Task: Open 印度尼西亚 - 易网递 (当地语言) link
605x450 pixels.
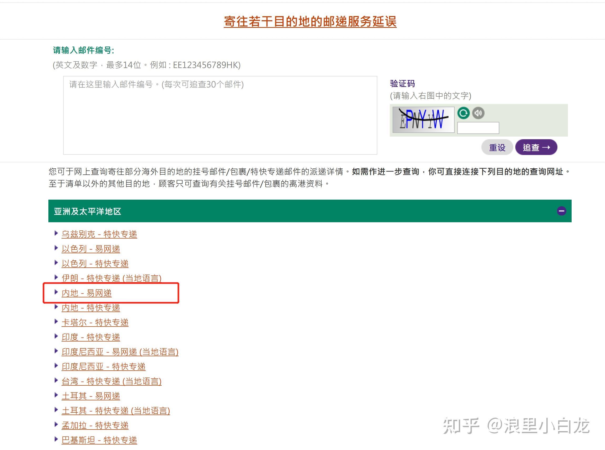Action: click(120, 352)
